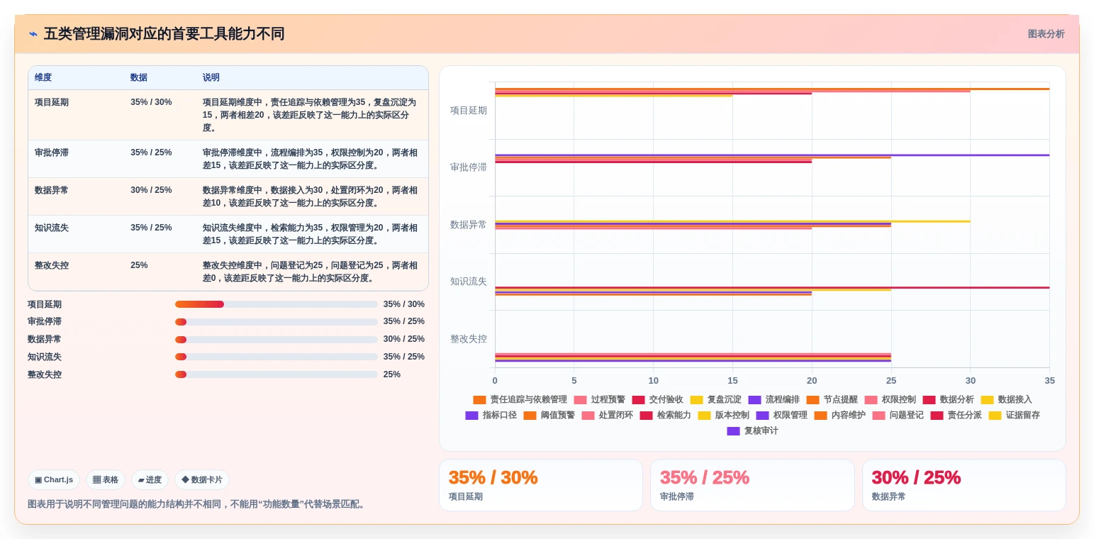Viewport: 1094px width, 539px height.
Task: Click the 阈值预警 legend swatch
Action: 530,416
